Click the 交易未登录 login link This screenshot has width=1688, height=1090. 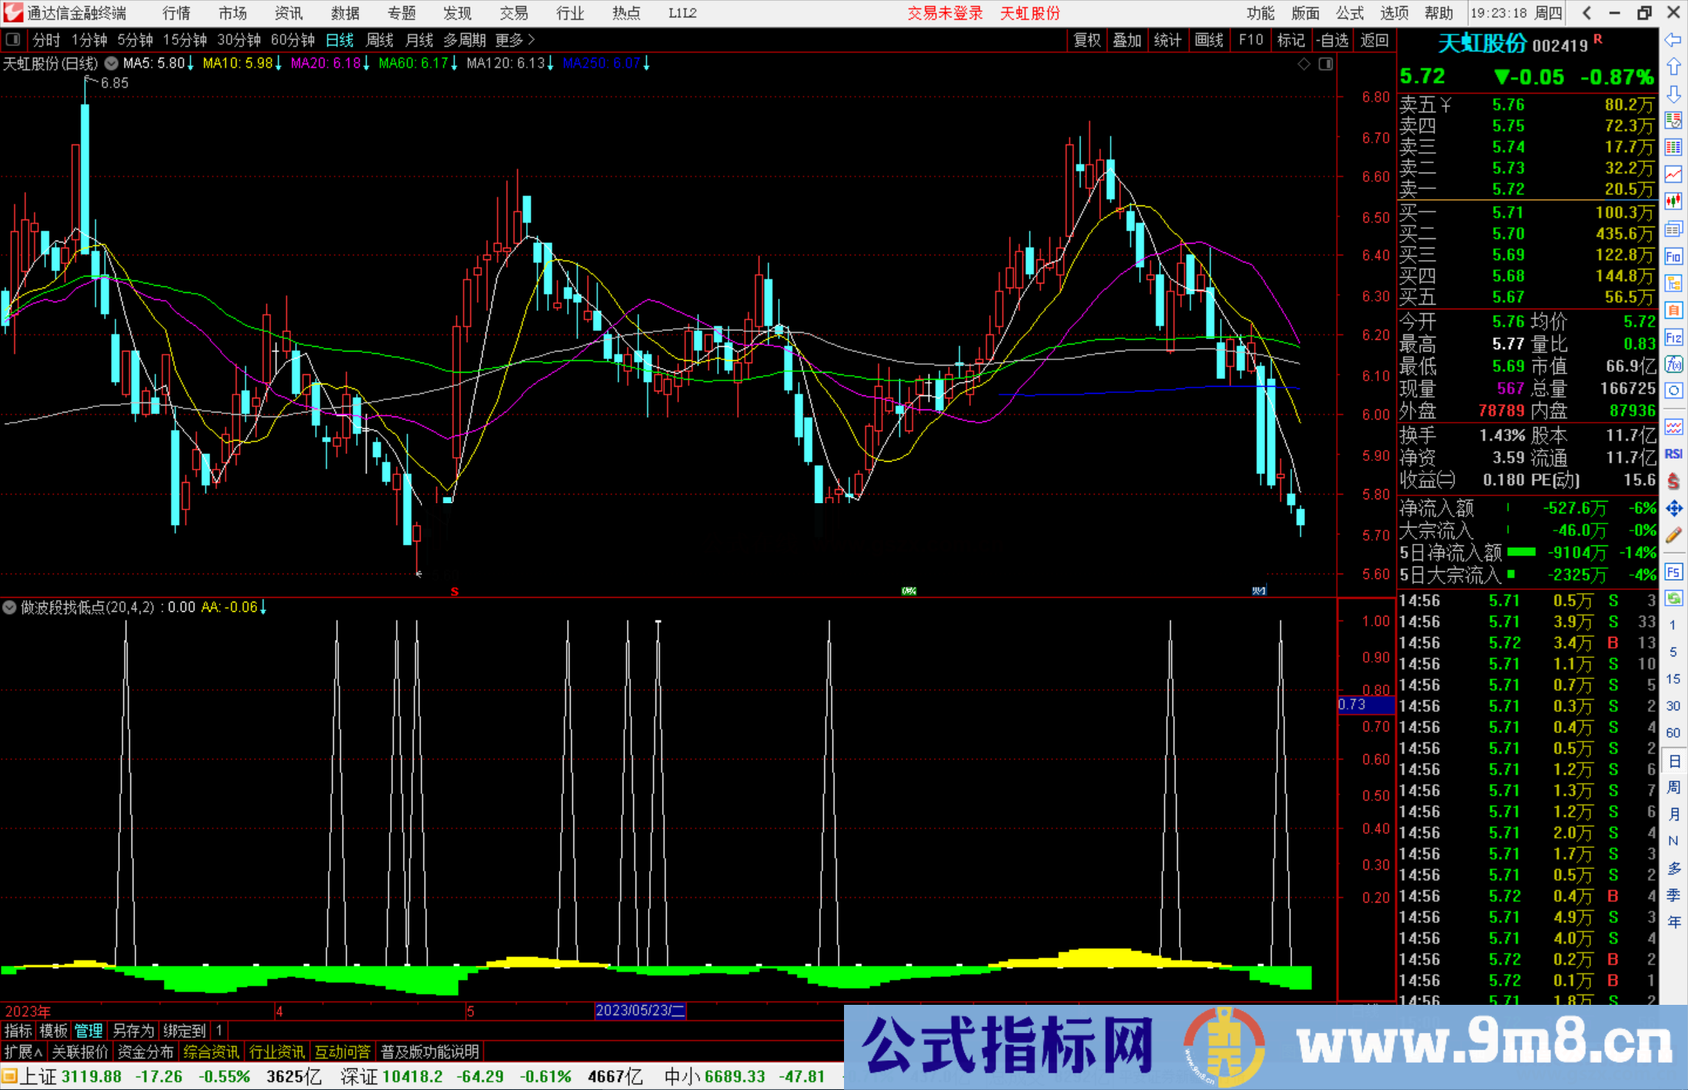point(945,13)
